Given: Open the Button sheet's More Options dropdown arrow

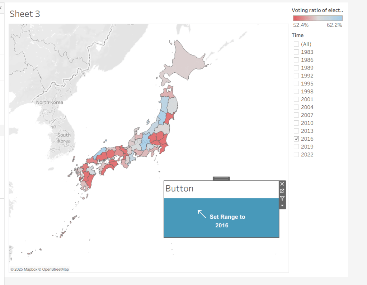Looking at the screenshot, I should coord(282,206).
